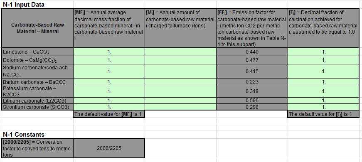Viewport: 362px width, 162px height.
Task: Click the Potassium carbonate annual amount input cell
Action: click(x=180, y=91)
